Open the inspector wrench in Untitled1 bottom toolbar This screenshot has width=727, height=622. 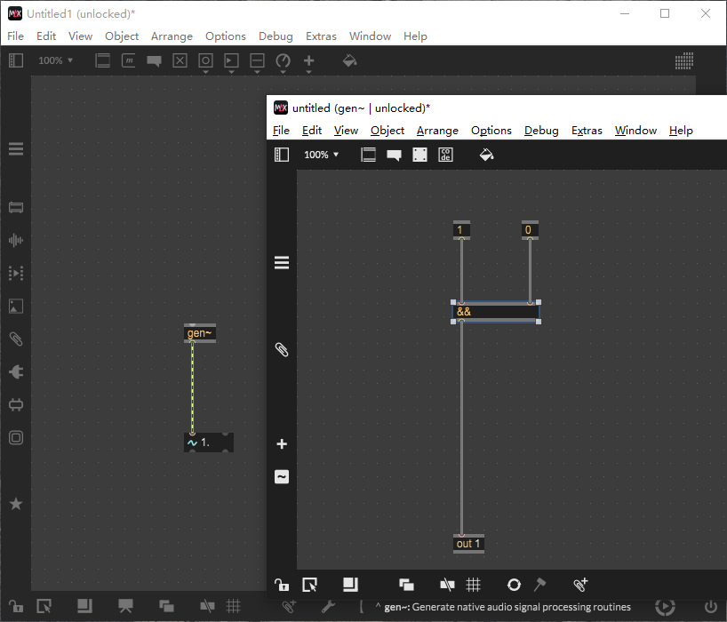328,606
